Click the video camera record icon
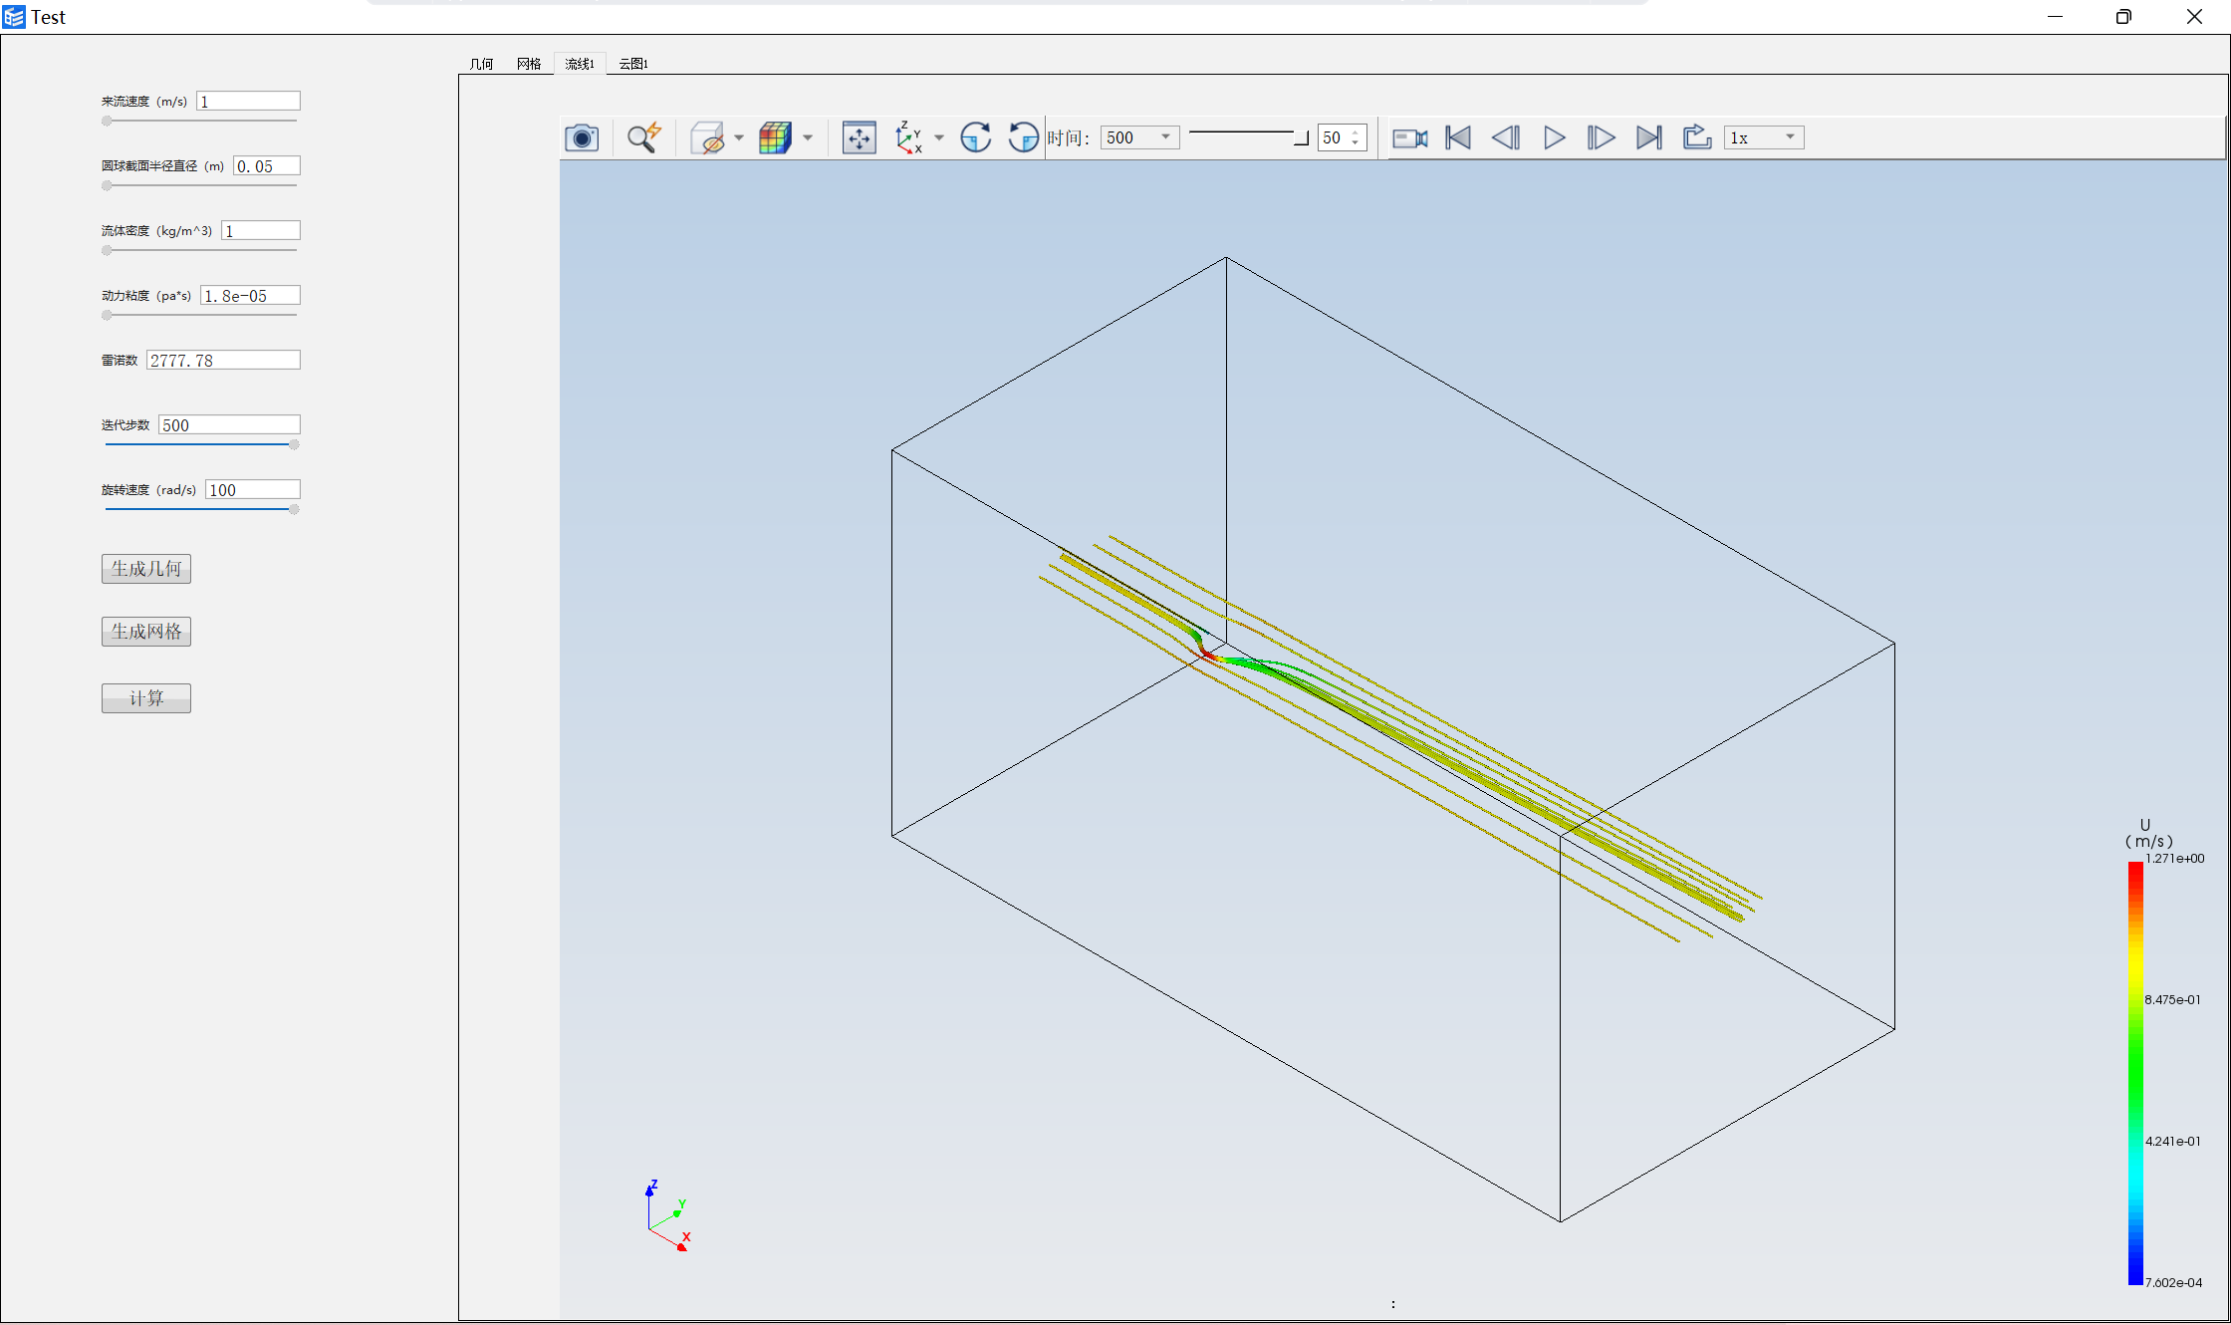 [1409, 137]
